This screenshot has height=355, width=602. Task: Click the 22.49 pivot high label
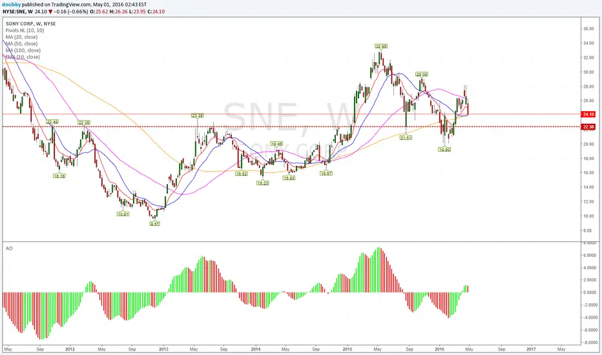point(52,122)
